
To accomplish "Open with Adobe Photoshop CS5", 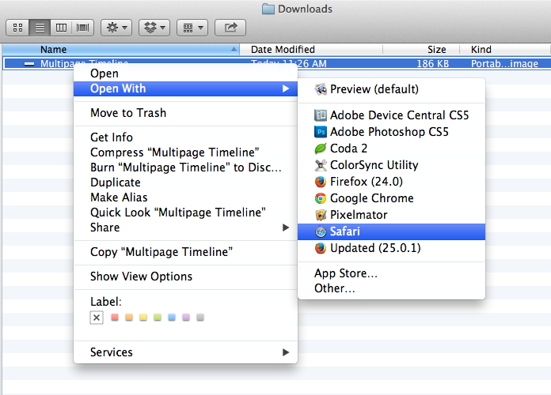I will tap(391, 132).
